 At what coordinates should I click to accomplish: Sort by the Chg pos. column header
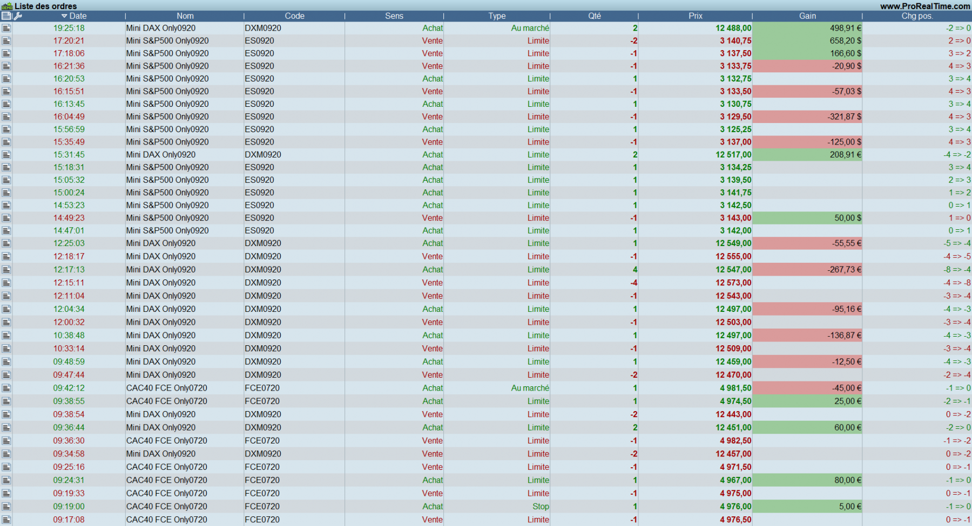917,16
